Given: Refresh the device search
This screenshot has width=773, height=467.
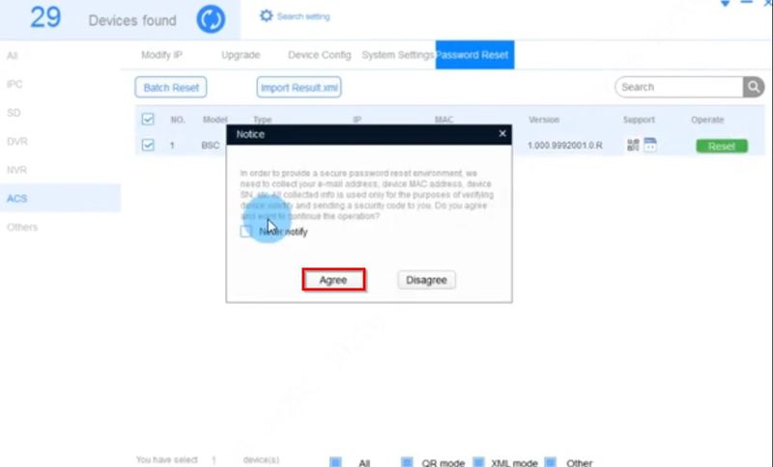Looking at the screenshot, I should [211, 19].
